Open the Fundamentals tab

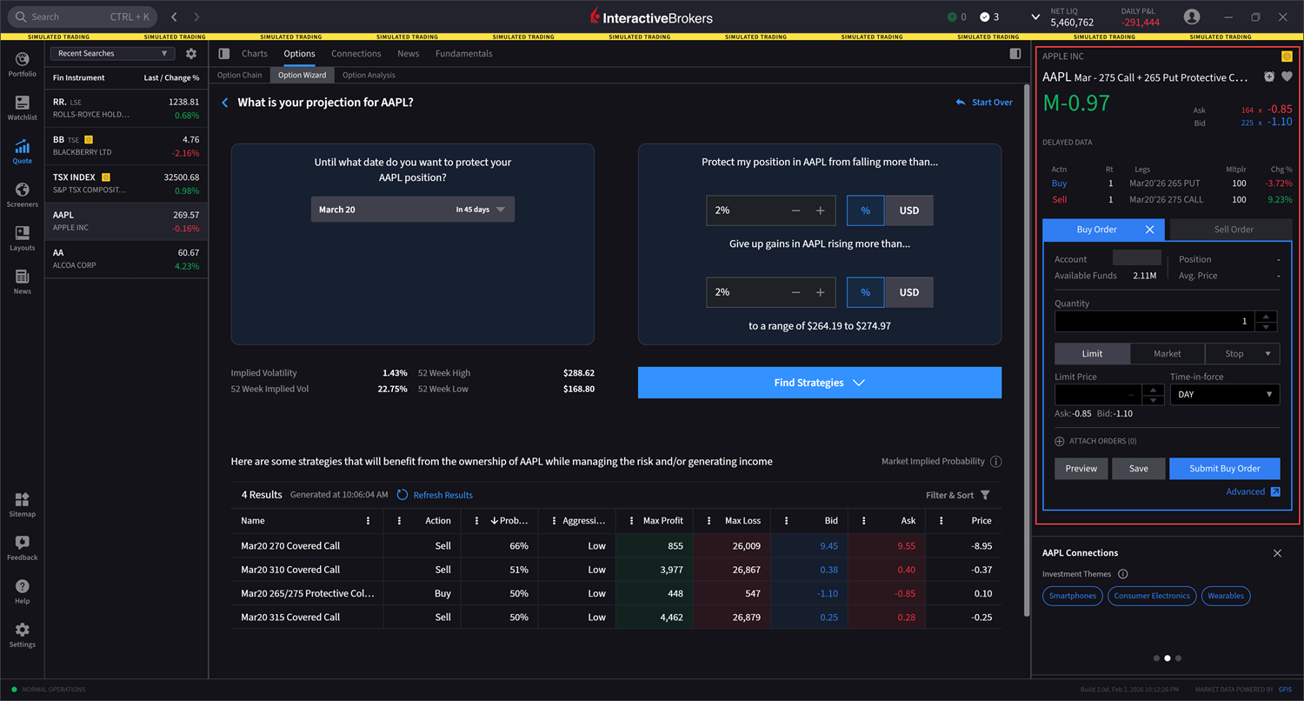pos(463,54)
